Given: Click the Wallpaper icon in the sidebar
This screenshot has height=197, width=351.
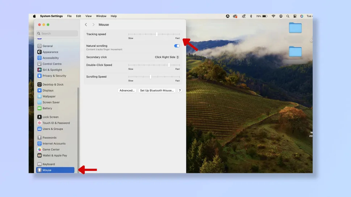Looking at the screenshot, I should (39, 97).
